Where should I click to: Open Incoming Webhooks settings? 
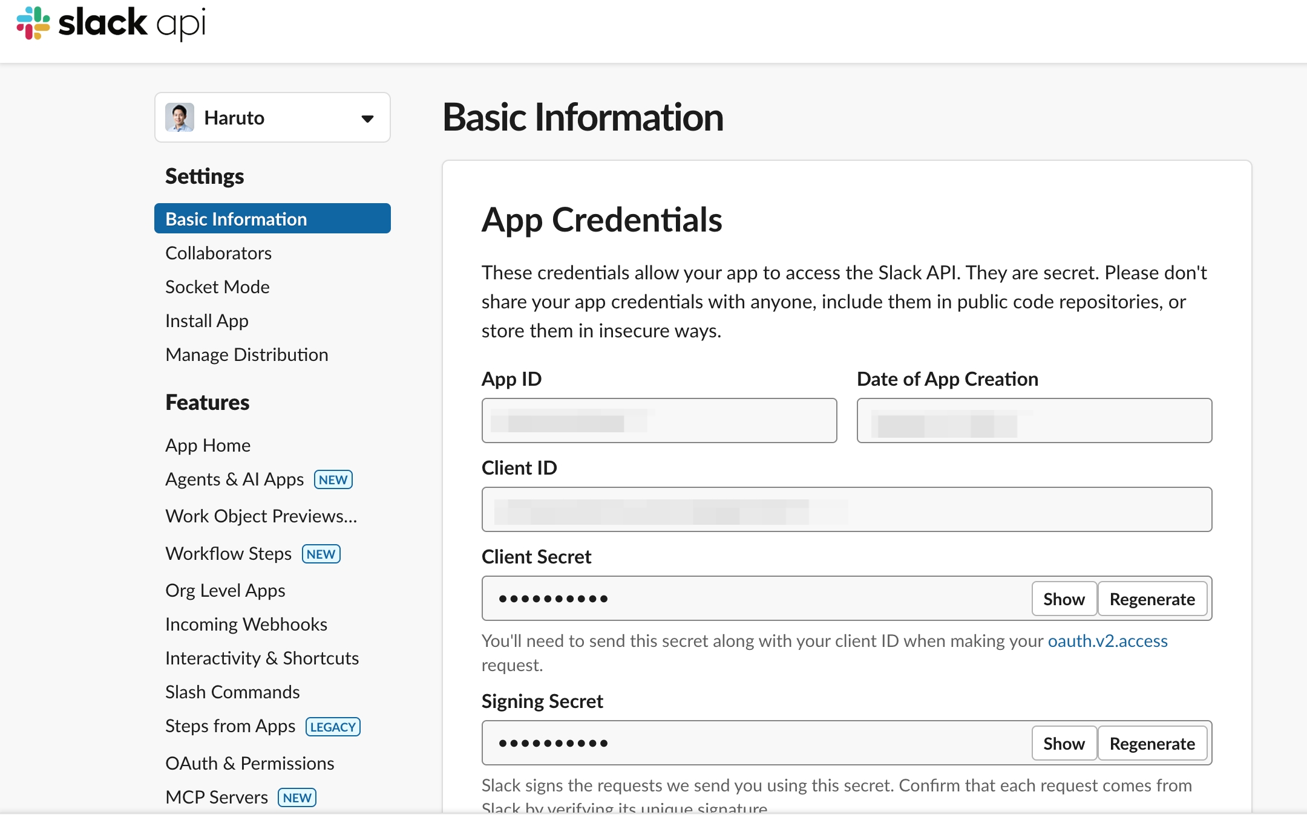point(246,624)
